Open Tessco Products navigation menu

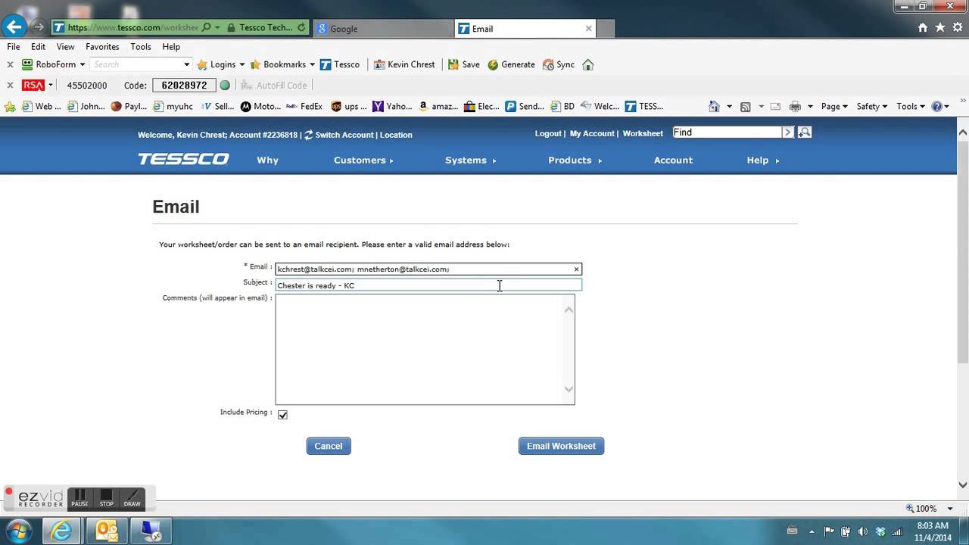point(575,160)
